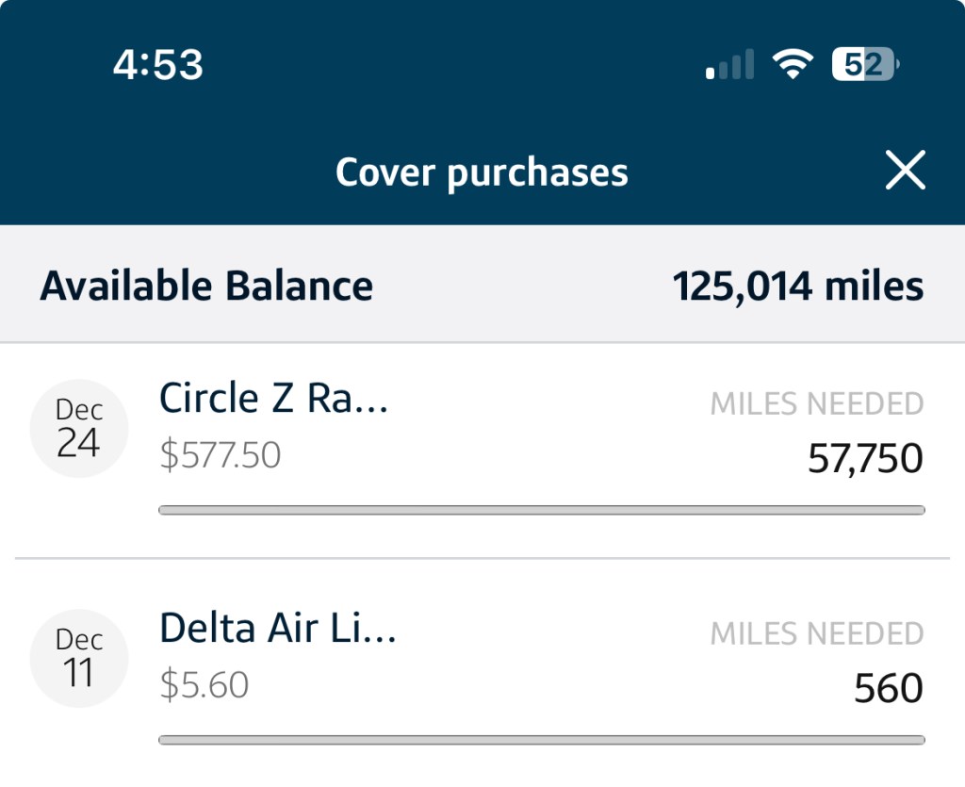Image resolution: width=965 pixels, height=787 pixels.
Task: Tap the Available Balance label
Action: click(206, 286)
